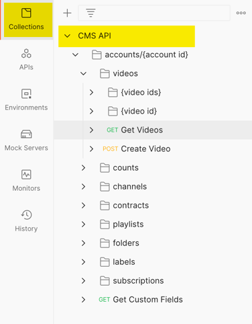Image resolution: width=252 pixels, height=324 pixels.
Task: Click the filter icon in search field
Action: 90,13
